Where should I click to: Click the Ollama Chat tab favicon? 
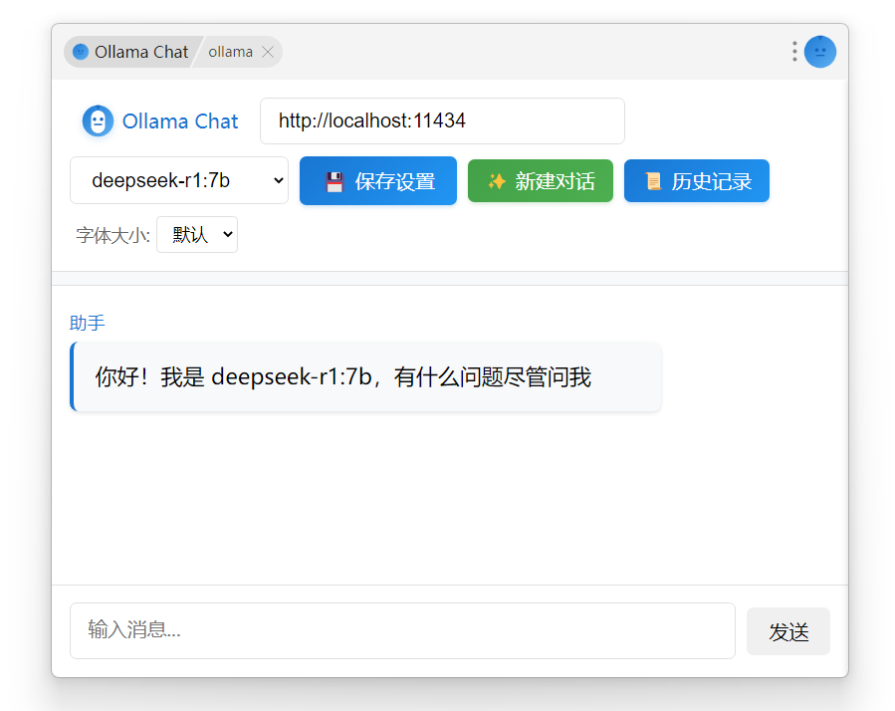81,52
